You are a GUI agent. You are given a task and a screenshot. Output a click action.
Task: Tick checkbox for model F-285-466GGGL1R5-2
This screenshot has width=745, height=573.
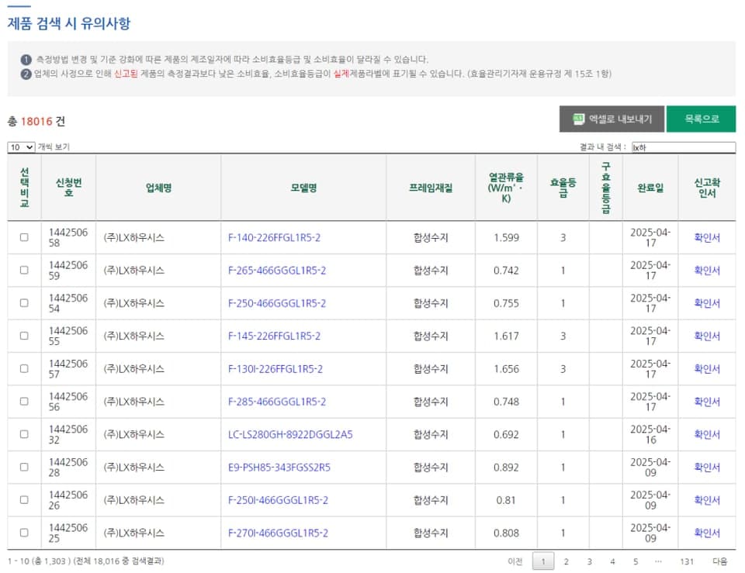pyautogui.click(x=24, y=401)
